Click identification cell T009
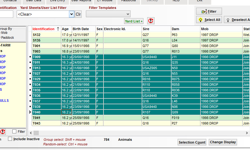This screenshot has width=250, height=150. tap(46, 57)
